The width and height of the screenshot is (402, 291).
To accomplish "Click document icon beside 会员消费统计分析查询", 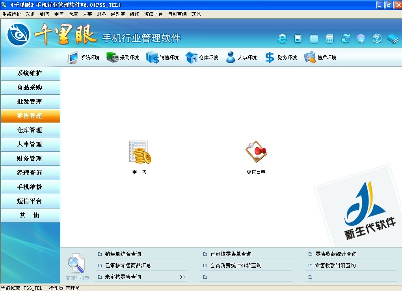I will [x=205, y=266].
